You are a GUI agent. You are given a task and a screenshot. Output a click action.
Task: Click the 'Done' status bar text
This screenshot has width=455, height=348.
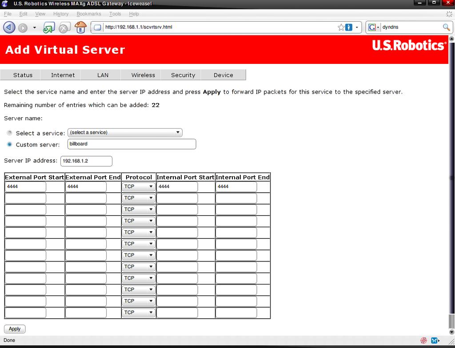pyautogui.click(x=9, y=340)
